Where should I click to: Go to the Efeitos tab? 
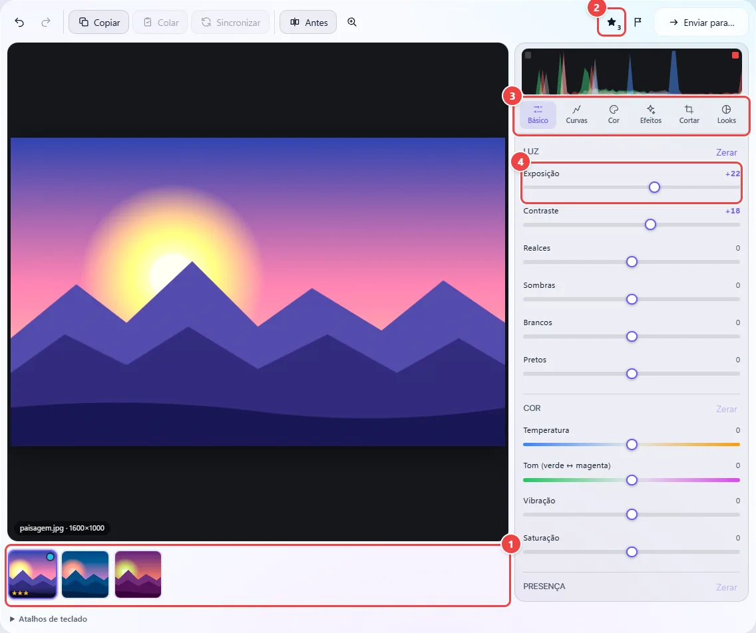tap(650, 114)
